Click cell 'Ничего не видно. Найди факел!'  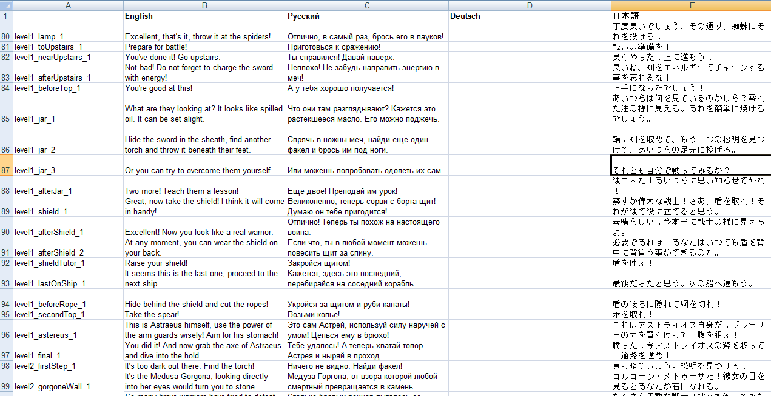pyautogui.click(x=367, y=366)
